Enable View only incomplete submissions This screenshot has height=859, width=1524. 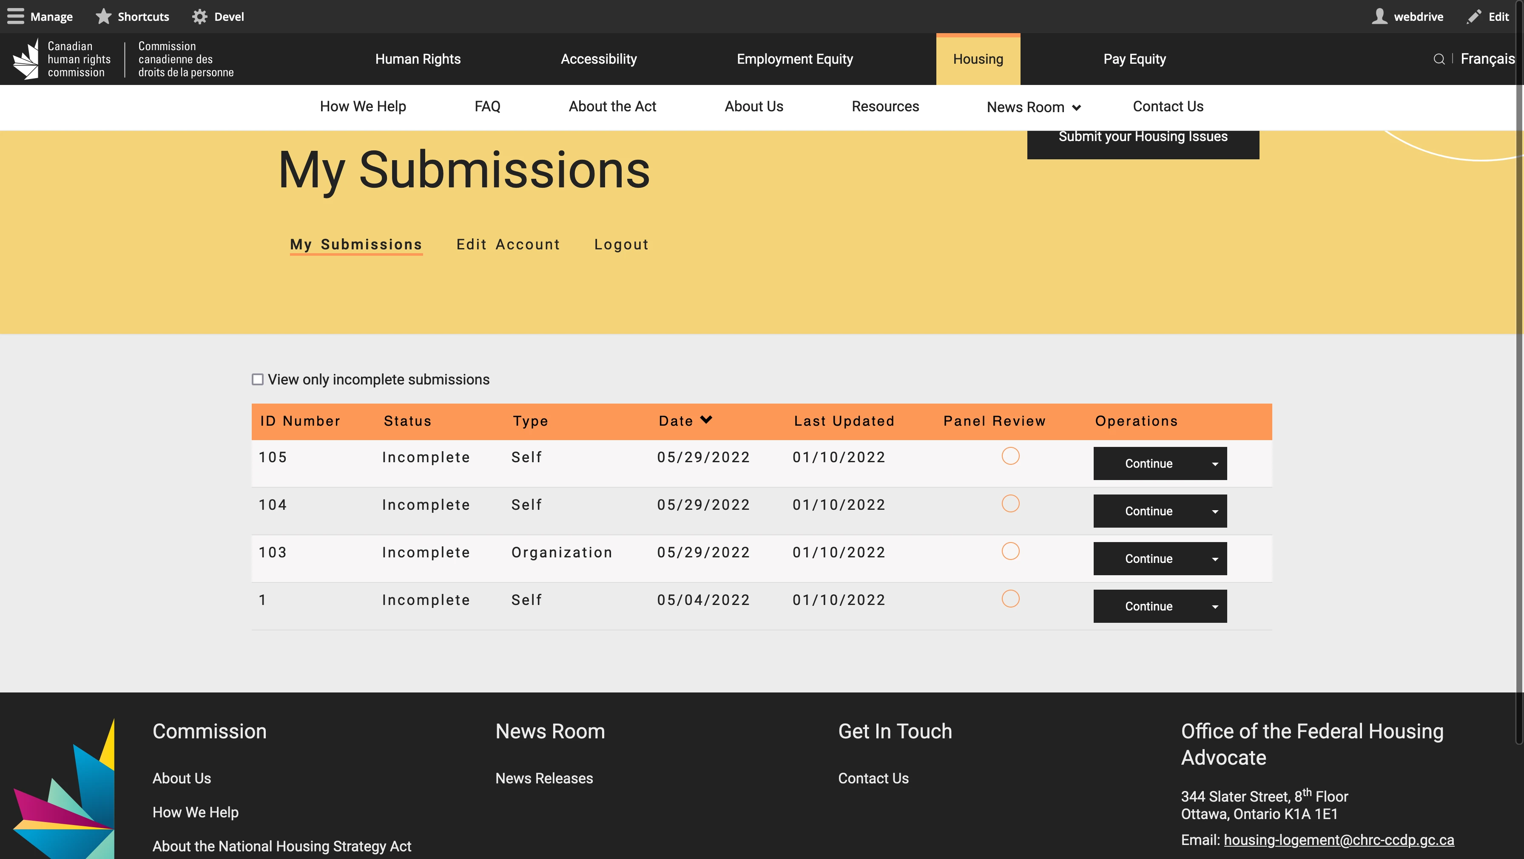pyautogui.click(x=258, y=379)
